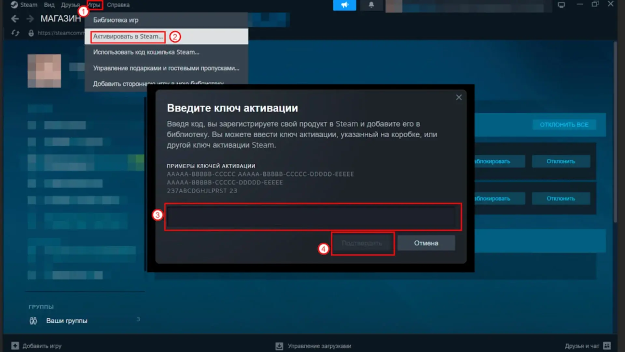Go forward with the right arrow
This screenshot has height=352, width=625.
[x=30, y=19]
